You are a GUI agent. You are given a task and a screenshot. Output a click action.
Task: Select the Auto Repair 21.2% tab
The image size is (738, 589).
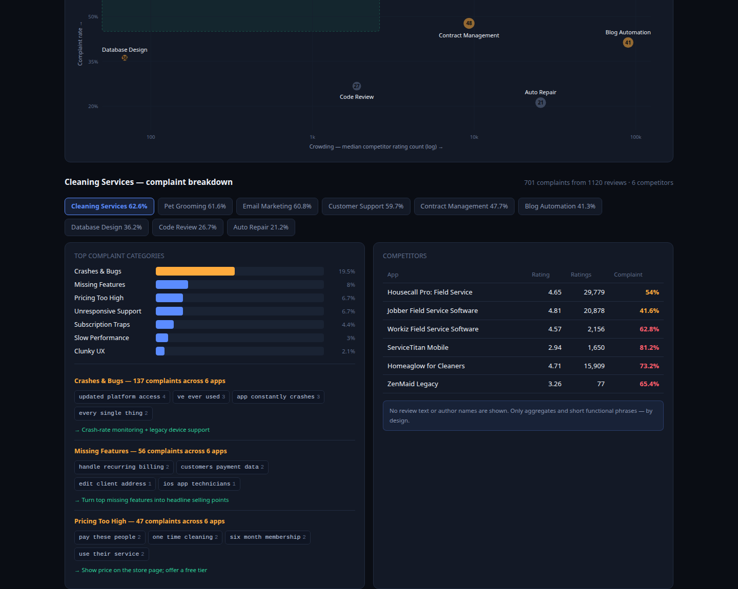(x=261, y=227)
